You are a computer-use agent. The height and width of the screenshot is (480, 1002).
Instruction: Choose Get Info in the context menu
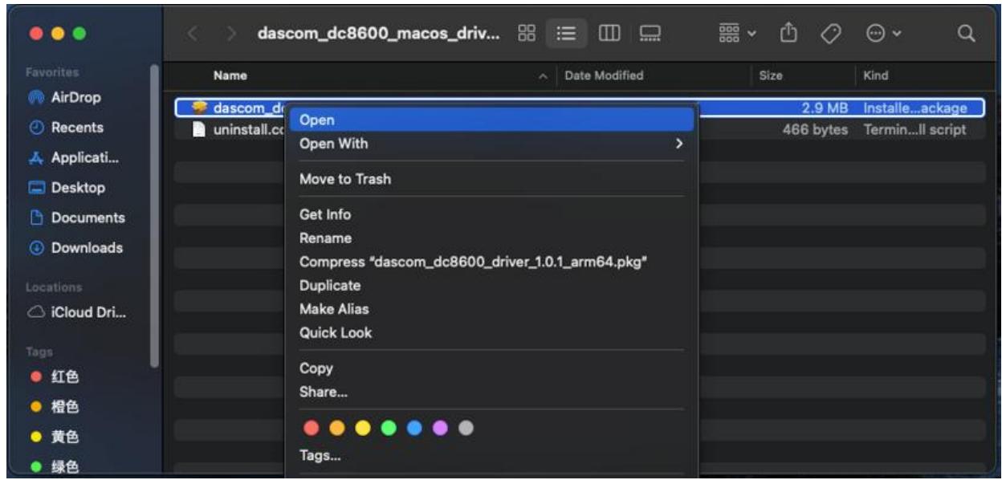(x=490, y=214)
